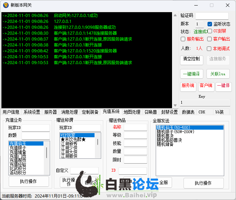This screenshot has width=236, height=200.
Task: Enable the 本地调试 checkbox
Action: tap(209, 49)
